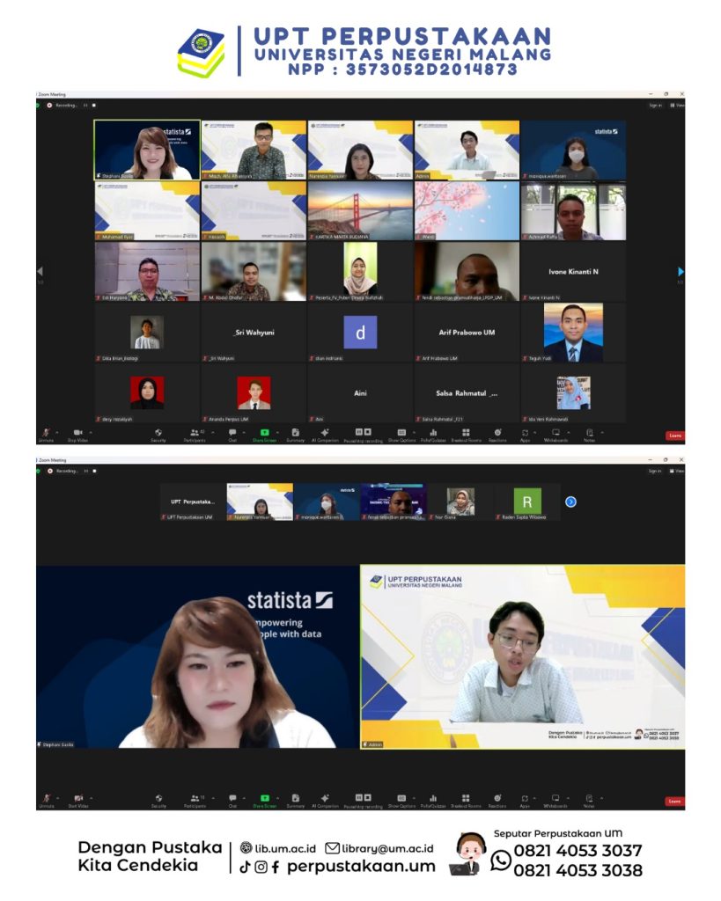Viewport: 721px width, 901px height.
Task: Leave the meeting in the gallery-view Zoom window
Action: (x=675, y=436)
